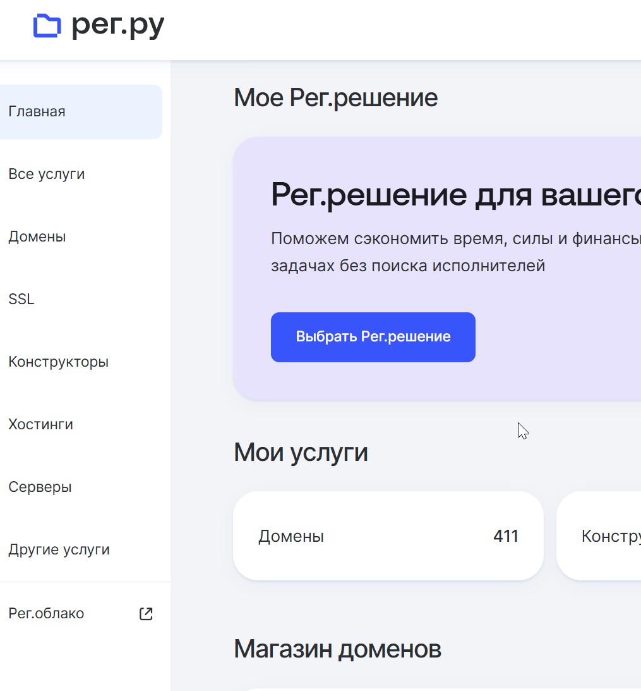This screenshot has height=691, width=641.
Task: Click the Мое Рег.решение heading
Action: pyautogui.click(x=335, y=98)
